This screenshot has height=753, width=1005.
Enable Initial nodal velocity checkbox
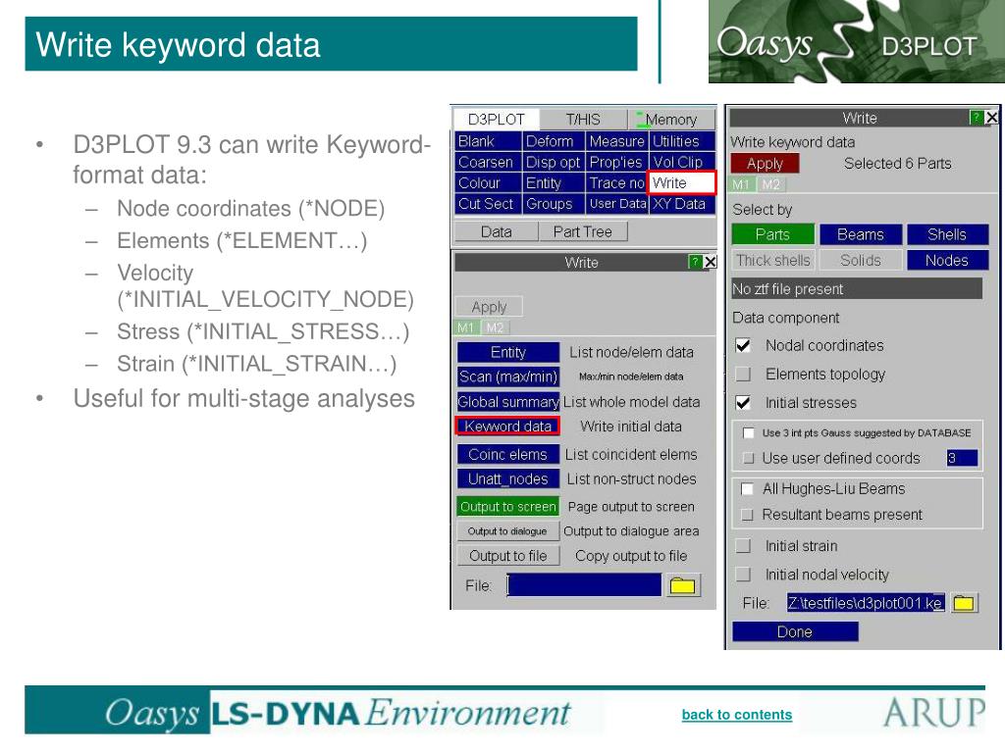point(743,575)
